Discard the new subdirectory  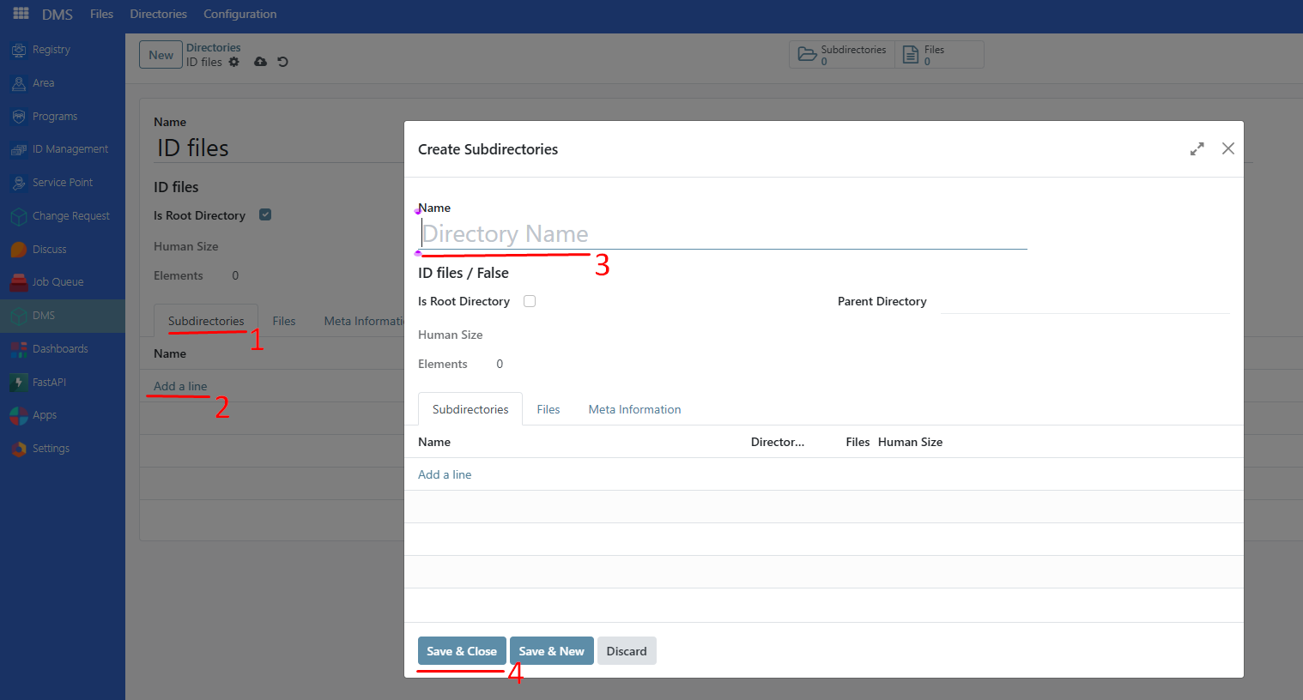coord(627,651)
